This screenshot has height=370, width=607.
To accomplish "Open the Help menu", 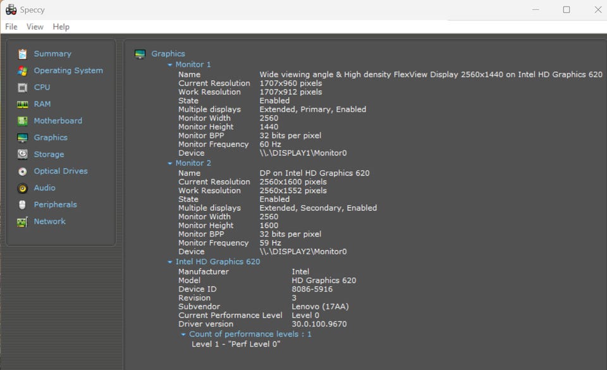I will point(61,27).
